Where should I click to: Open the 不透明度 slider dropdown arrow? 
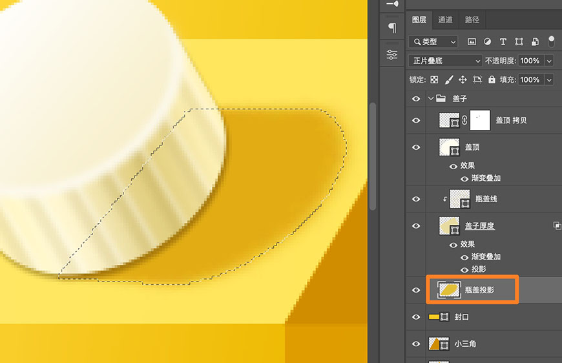549,61
